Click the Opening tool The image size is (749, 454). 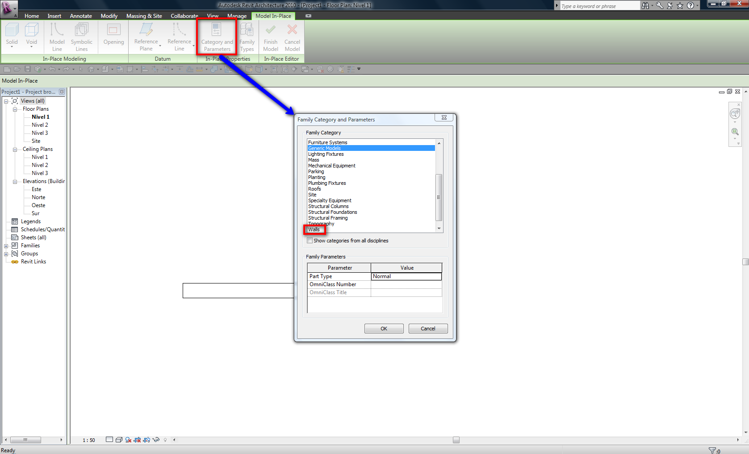113,34
